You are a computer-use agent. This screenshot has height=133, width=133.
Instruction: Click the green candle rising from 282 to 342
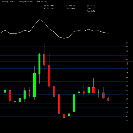pyautogui.click(x=74, y=103)
